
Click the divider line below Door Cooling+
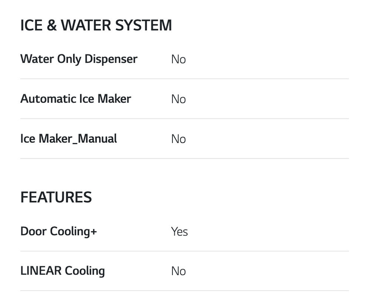coord(184,251)
